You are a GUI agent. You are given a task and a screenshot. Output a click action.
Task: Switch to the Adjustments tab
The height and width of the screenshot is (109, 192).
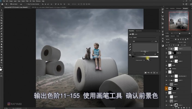point(139,31)
